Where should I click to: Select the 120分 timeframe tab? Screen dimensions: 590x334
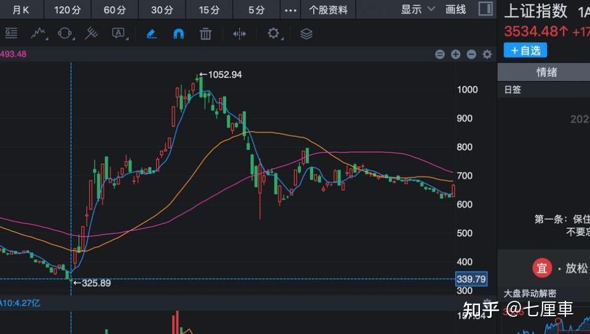pos(68,10)
